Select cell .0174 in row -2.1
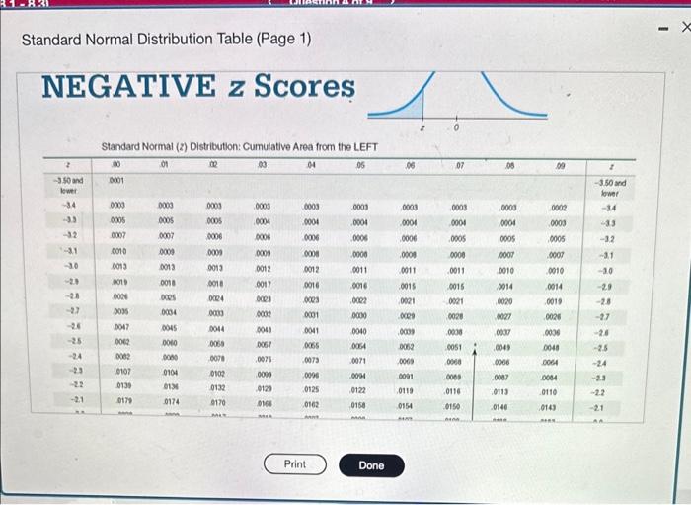 (x=171, y=402)
